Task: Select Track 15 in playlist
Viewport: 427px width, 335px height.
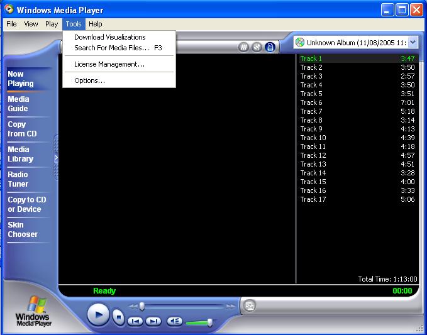Action: click(358, 182)
